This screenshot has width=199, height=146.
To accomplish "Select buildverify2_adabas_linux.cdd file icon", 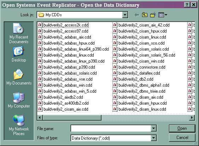I will 40,55.
